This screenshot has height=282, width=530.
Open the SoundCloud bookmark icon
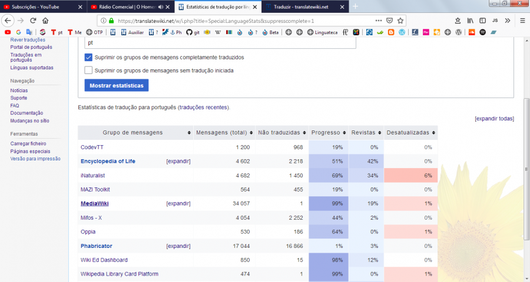472,32
